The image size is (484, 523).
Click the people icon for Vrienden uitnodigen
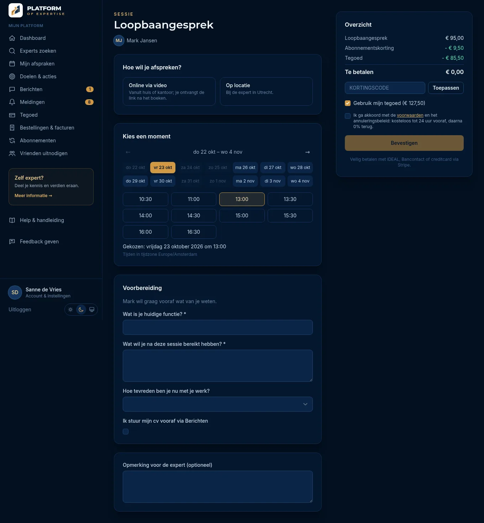(x=12, y=153)
